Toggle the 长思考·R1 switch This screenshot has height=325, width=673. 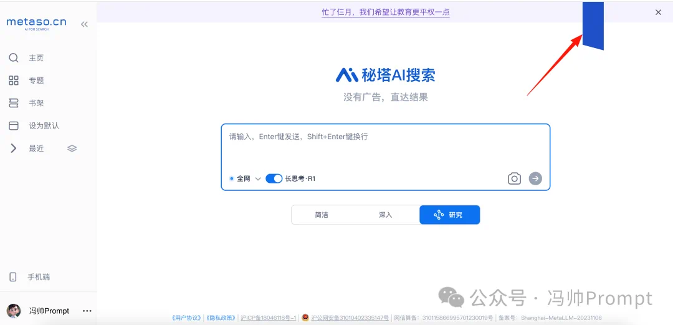[x=274, y=178]
